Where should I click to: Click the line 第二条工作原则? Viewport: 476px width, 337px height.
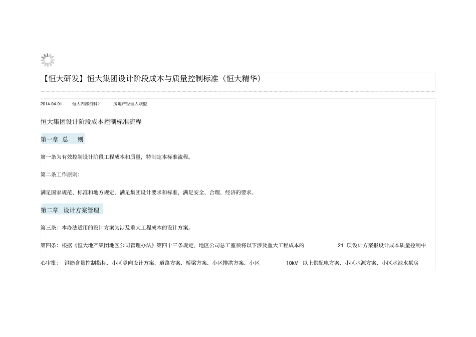60,175
